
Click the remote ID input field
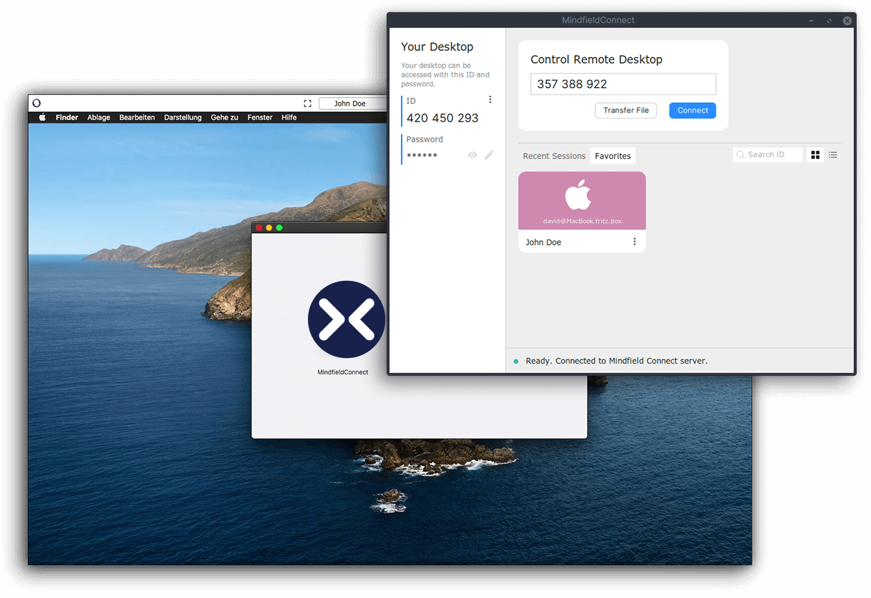pyautogui.click(x=622, y=84)
